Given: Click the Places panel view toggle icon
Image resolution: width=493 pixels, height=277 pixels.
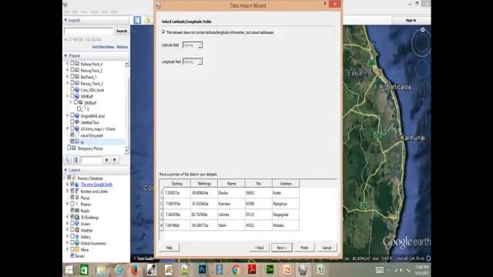Looking at the screenshot, I should [x=75, y=160].
